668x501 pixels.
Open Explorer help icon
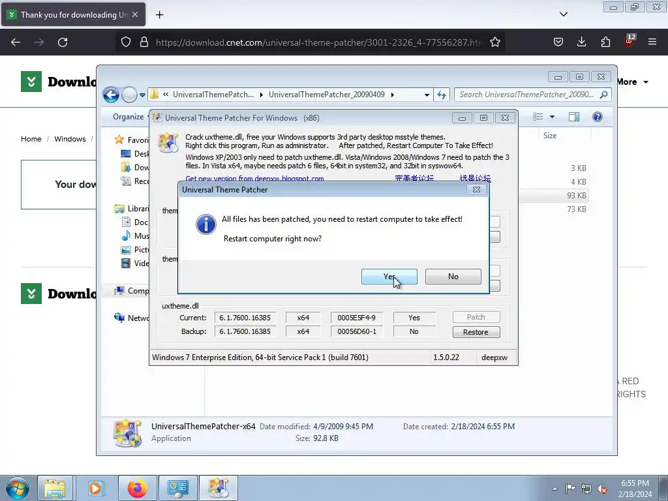coord(598,117)
